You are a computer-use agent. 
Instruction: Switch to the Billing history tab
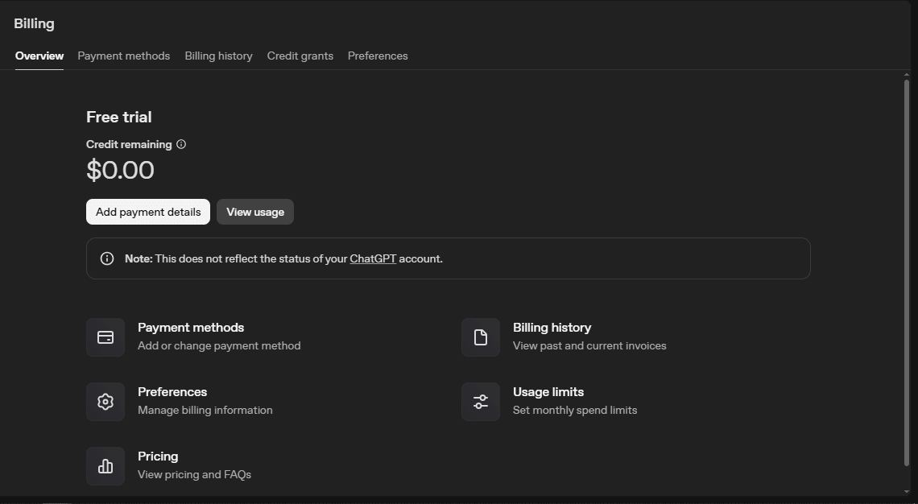coord(218,56)
